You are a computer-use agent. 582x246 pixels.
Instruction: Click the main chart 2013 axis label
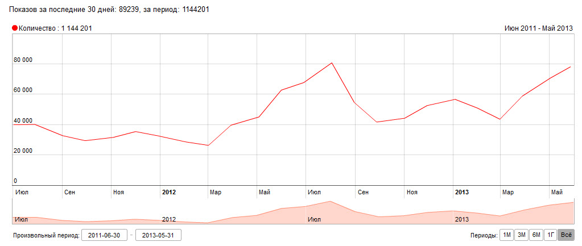[462, 192]
